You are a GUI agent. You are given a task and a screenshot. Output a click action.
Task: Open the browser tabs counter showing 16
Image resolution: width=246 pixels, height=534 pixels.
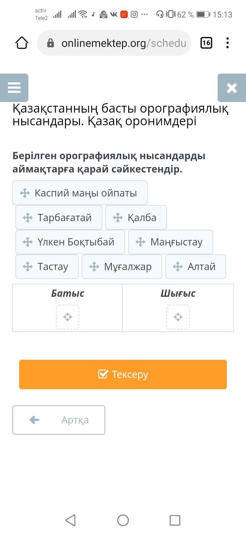(x=206, y=43)
